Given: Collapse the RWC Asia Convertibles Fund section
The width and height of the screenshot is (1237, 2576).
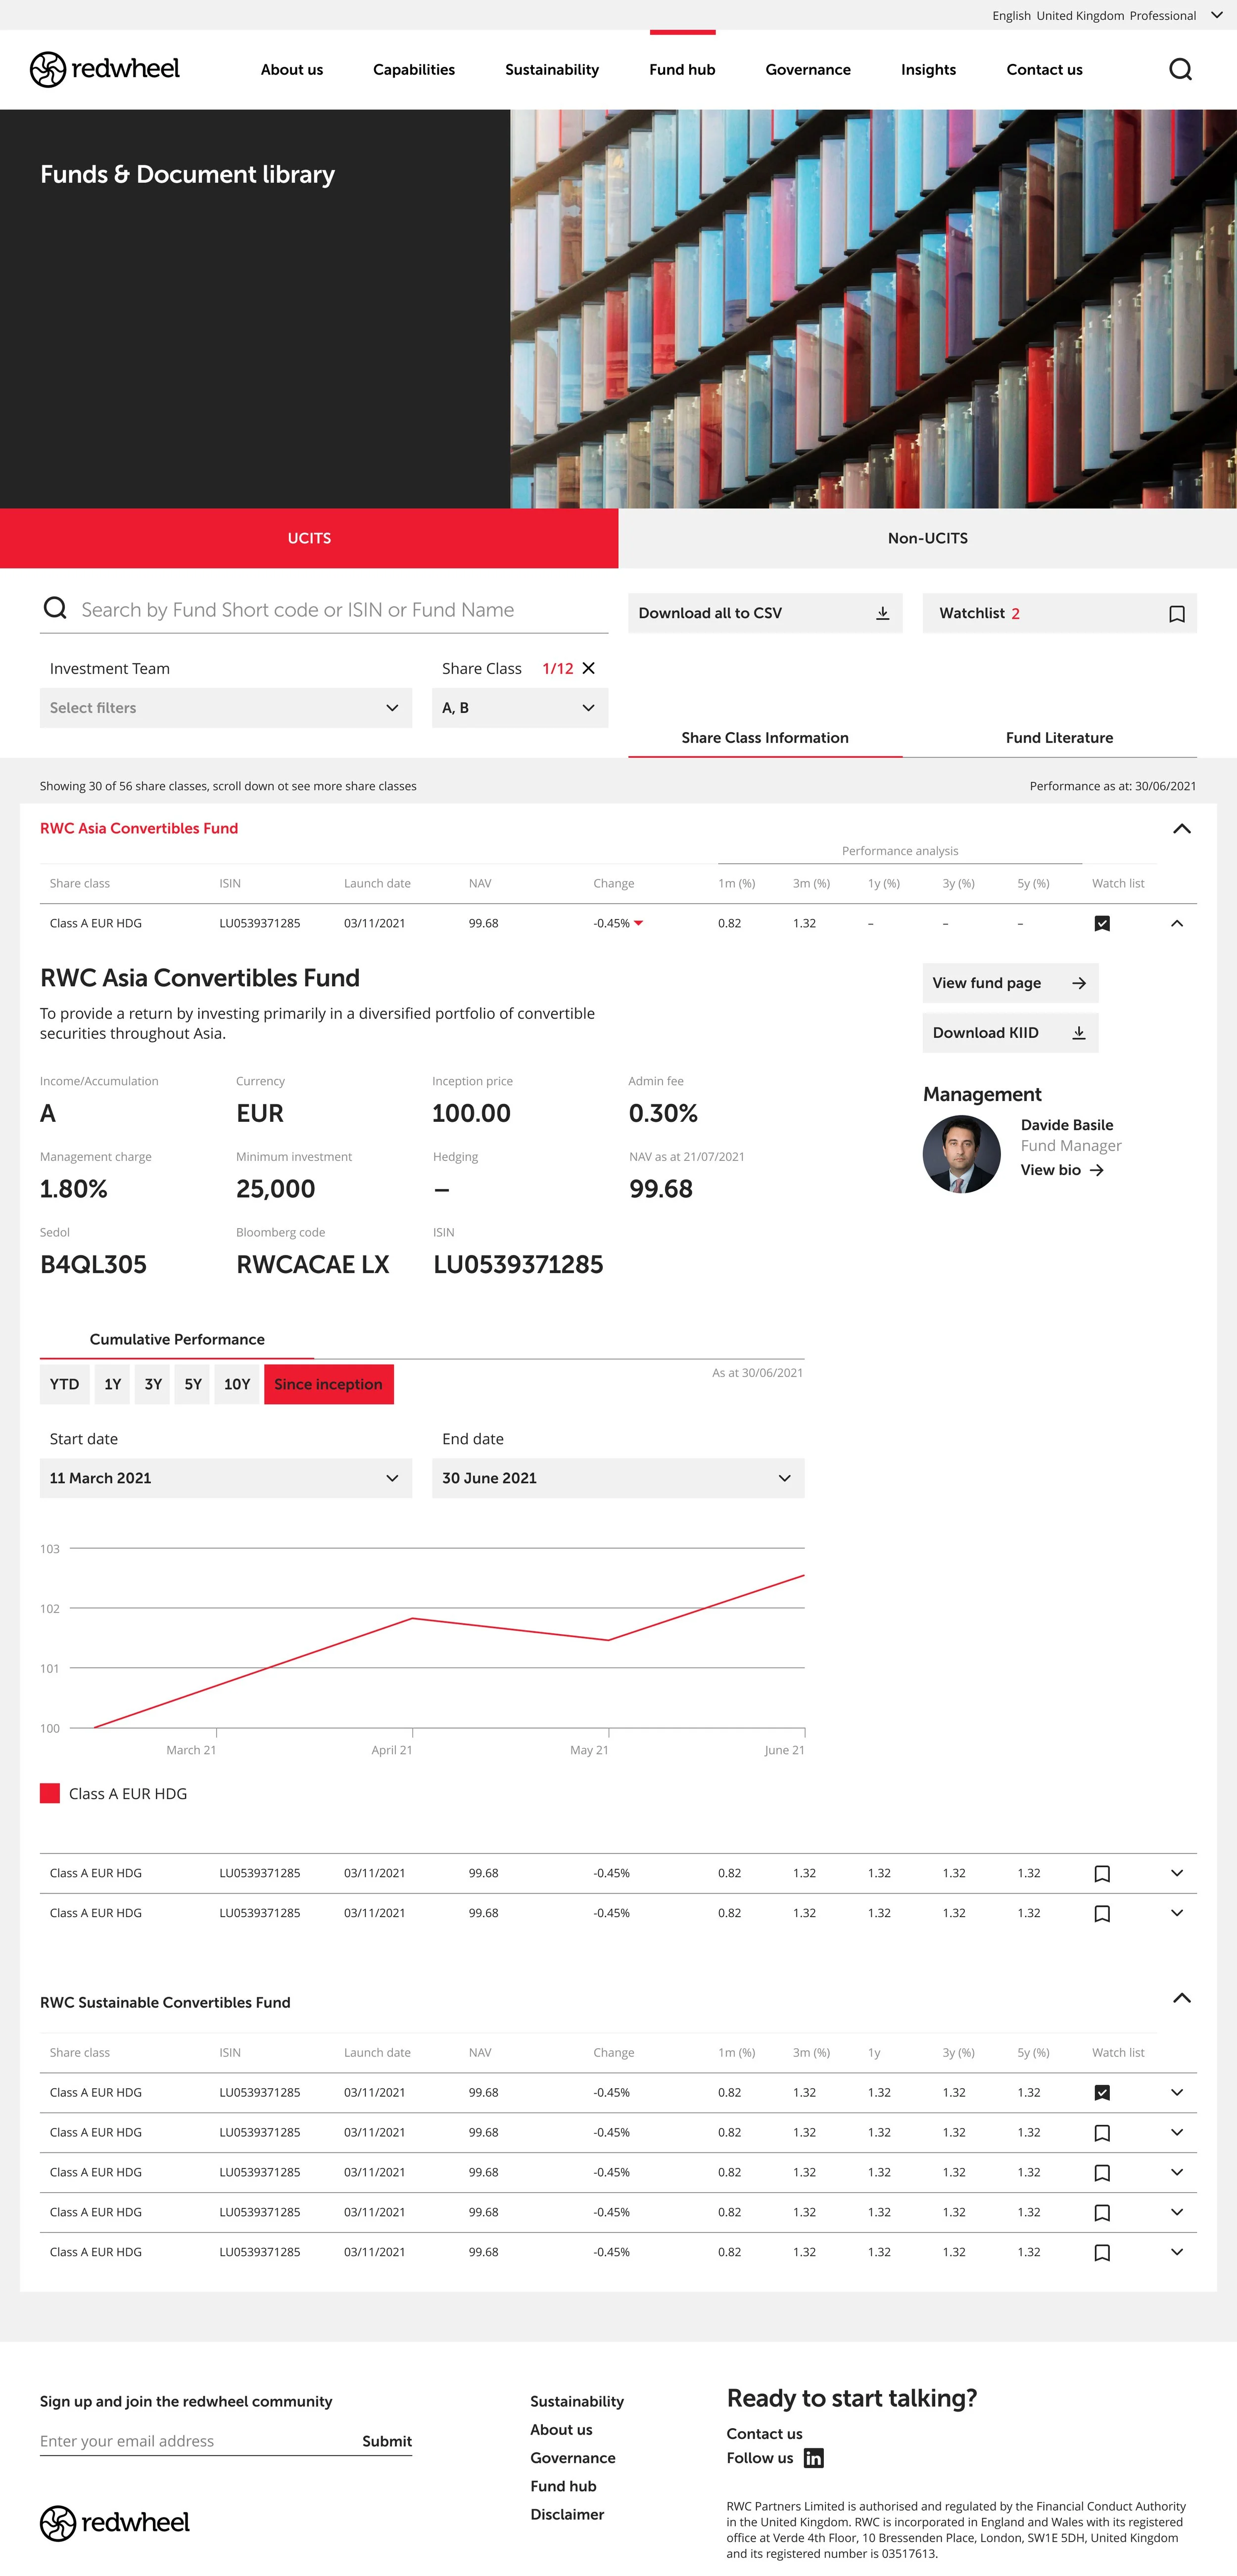Looking at the screenshot, I should click(1181, 828).
